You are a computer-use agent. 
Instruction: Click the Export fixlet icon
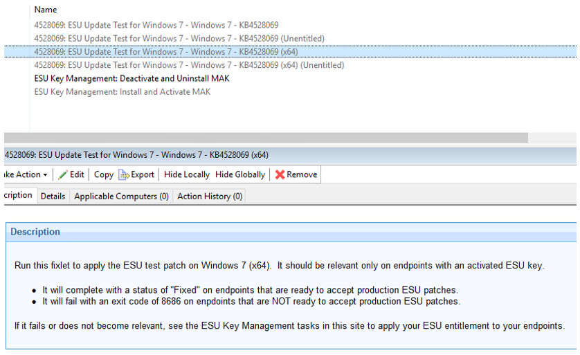pyautogui.click(x=125, y=174)
